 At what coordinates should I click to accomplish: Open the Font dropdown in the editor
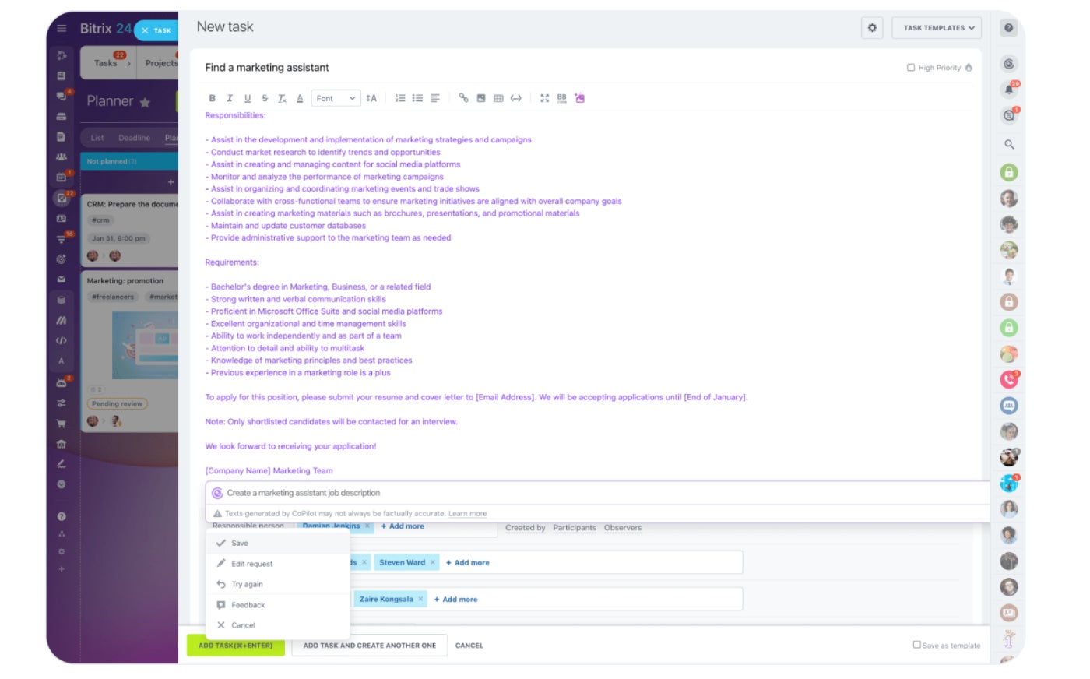click(336, 98)
